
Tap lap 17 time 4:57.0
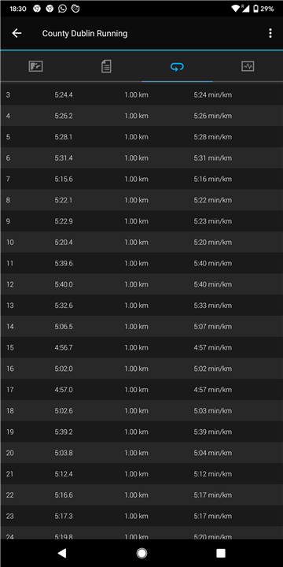64,390
